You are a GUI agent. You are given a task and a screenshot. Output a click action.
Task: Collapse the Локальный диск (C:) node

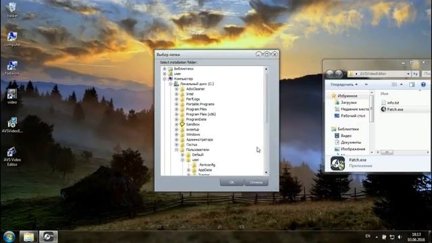pyautogui.click(x=171, y=84)
